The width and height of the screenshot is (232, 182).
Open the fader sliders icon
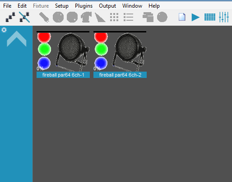click(224, 17)
